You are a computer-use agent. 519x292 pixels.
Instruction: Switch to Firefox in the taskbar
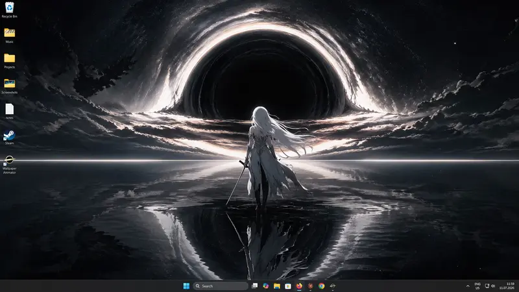[x=299, y=286]
